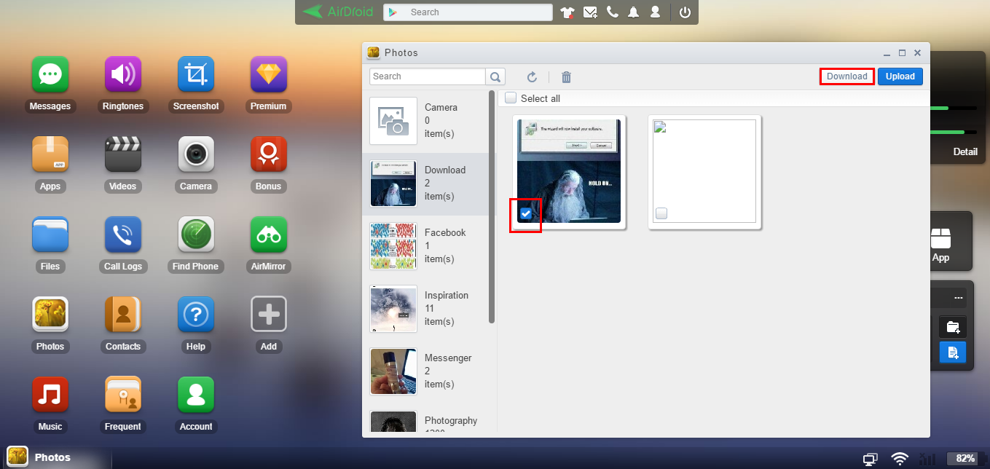Open the AirMirror binoculars icon

point(269,234)
